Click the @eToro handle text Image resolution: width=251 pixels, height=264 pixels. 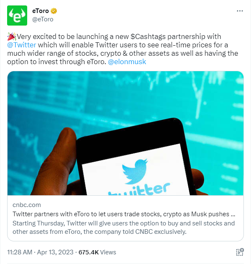[43, 19]
